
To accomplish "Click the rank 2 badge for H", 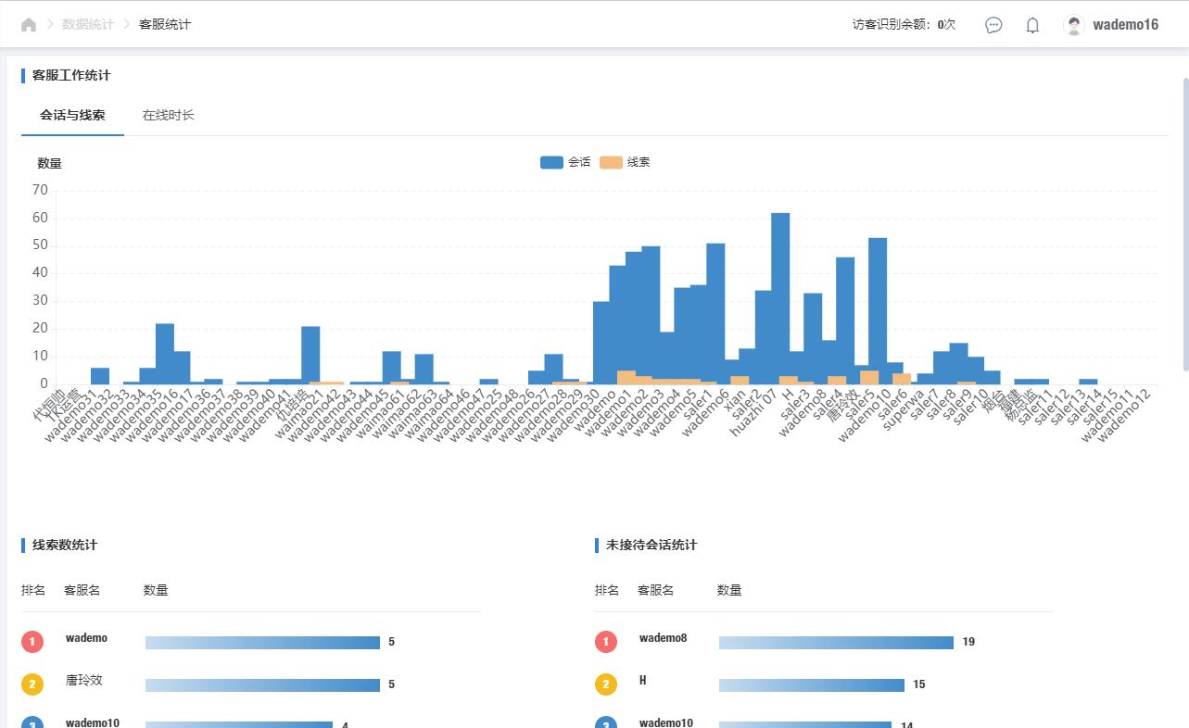I will pos(606,684).
